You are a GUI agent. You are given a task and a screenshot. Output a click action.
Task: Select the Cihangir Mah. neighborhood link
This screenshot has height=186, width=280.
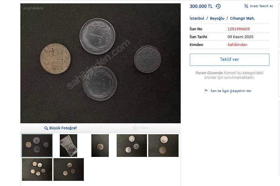(242, 18)
